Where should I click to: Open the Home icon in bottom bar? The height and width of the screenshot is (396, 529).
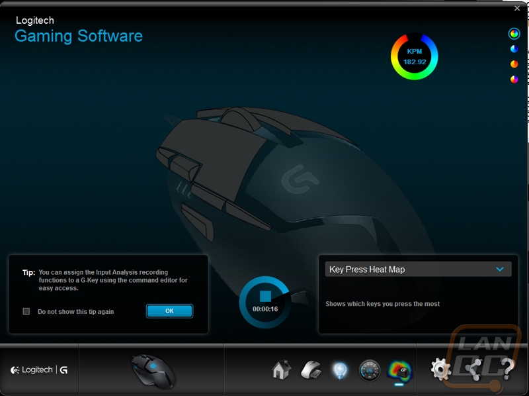click(x=282, y=370)
